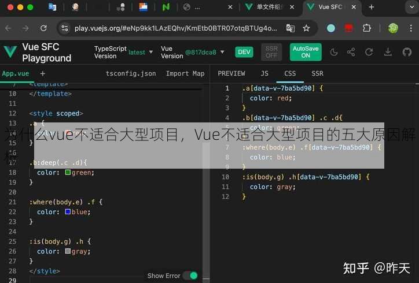This screenshot has width=419, height=283.
Task: Open the tab search dropdown arrow
Action: pyautogui.click(x=411, y=7)
